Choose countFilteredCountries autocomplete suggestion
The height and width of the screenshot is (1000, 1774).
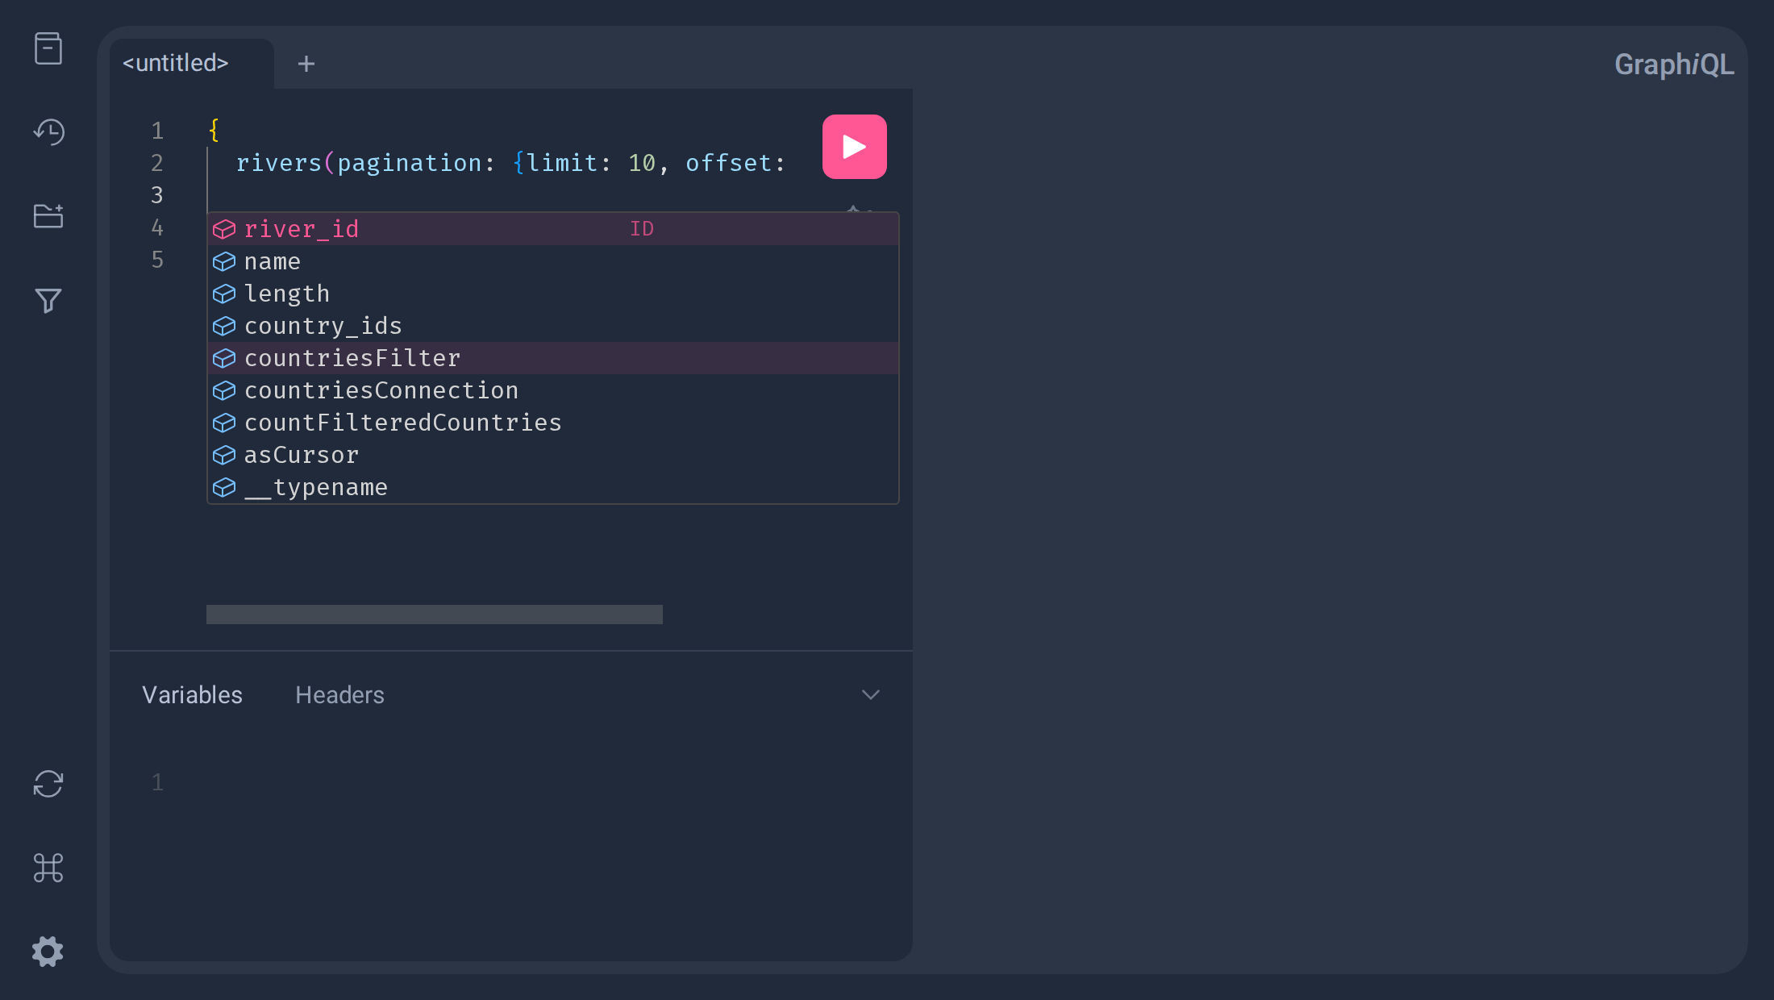click(553, 423)
